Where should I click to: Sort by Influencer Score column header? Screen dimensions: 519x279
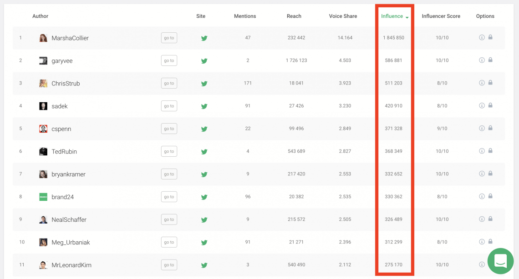[x=441, y=16]
